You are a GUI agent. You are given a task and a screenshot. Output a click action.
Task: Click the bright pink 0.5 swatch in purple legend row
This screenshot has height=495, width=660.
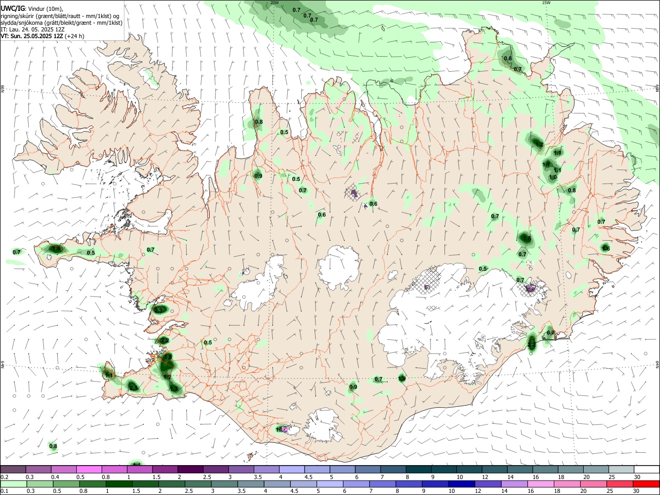pyautogui.click(x=89, y=470)
